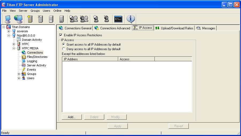Open the Server menu
This screenshot has width=241, height=136.
[23, 11]
